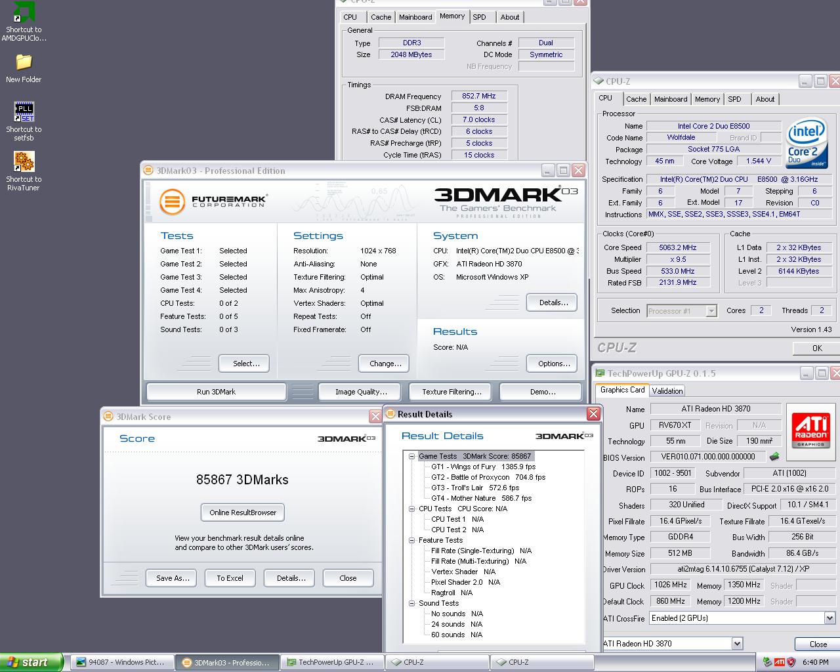This screenshot has width=840, height=672.
Task: Click Save As in the 3DMark Score window
Action: tap(173, 578)
